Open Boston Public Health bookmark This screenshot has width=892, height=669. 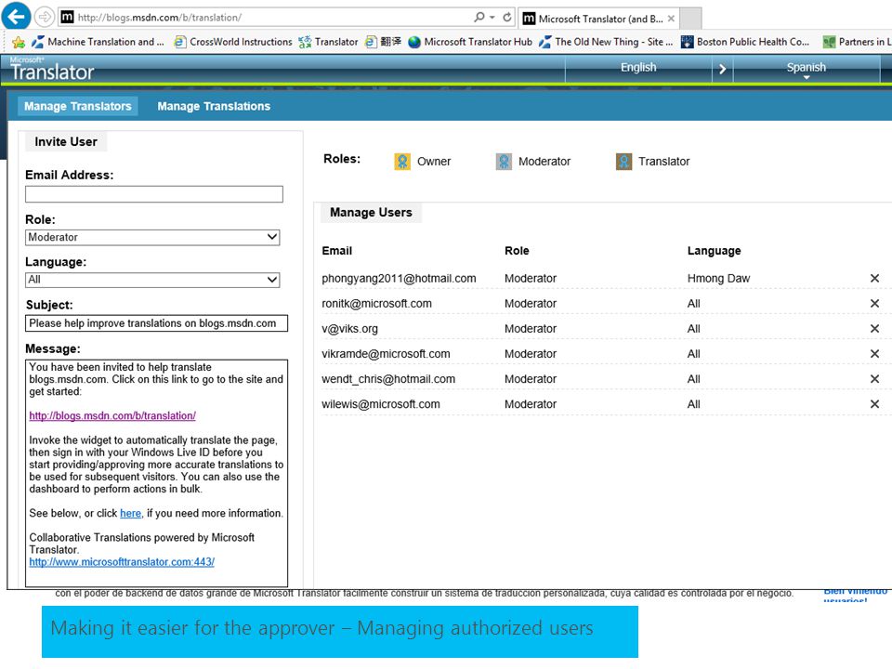click(x=745, y=42)
